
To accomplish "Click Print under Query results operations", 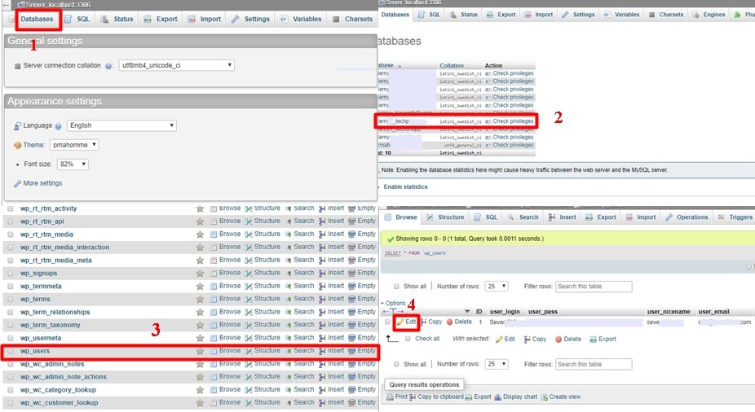I will (397, 397).
